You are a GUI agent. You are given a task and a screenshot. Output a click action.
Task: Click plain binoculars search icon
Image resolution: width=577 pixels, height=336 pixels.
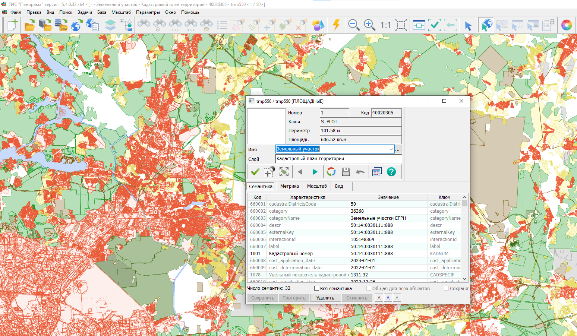[x=144, y=25]
